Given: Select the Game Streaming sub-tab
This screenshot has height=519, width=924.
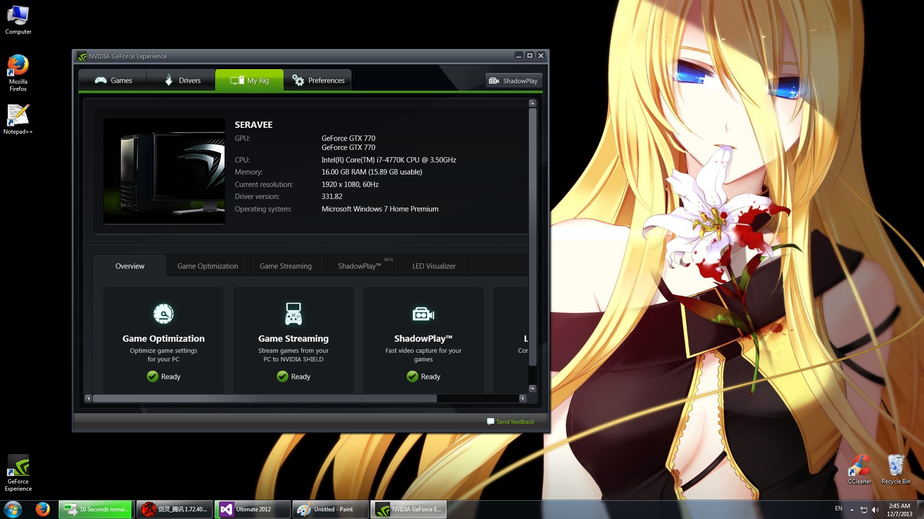Looking at the screenshot, I should 285,266.
